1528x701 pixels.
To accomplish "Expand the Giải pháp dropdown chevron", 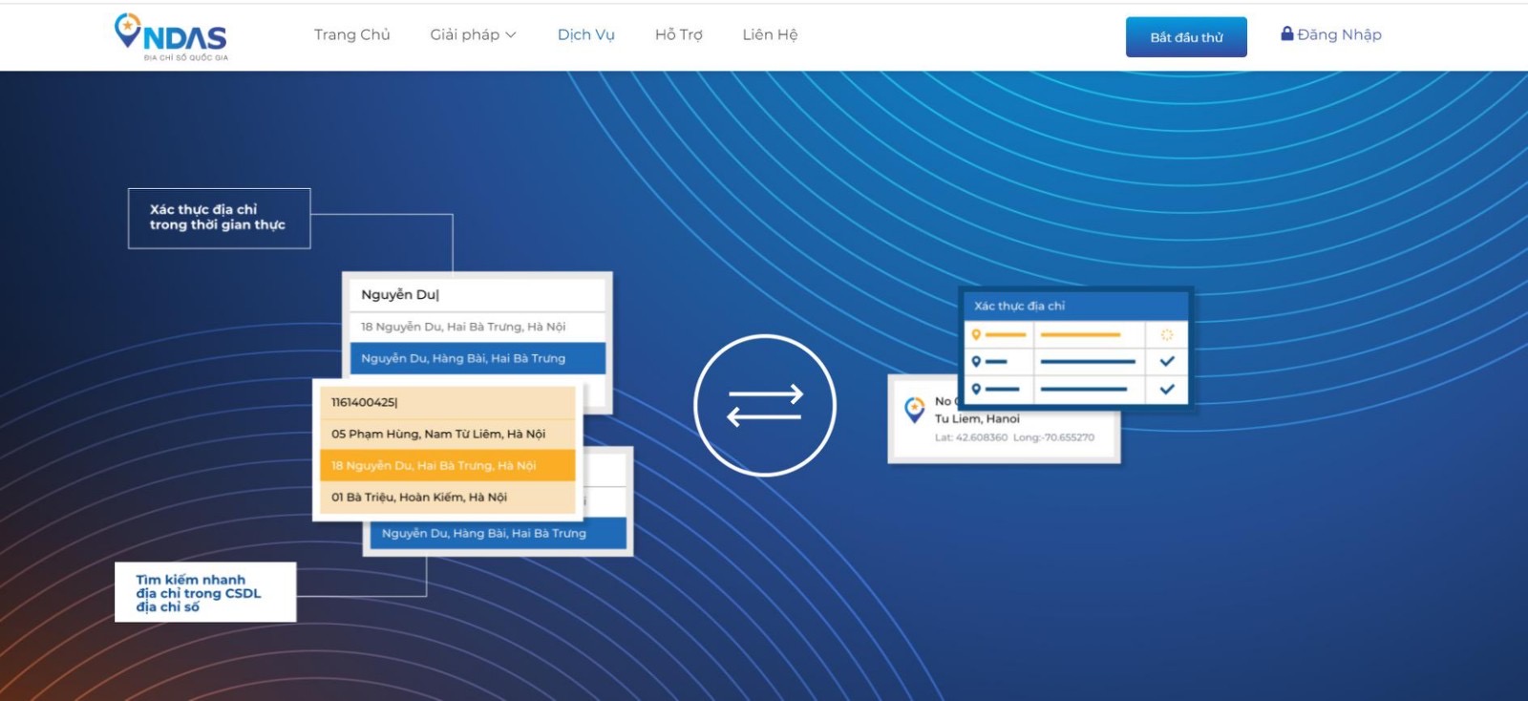I will coord(511,35).
